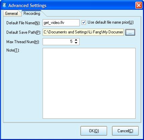Click the Note(T) label
The width and height of the screenshot is (144, 140).
point(13,50)
